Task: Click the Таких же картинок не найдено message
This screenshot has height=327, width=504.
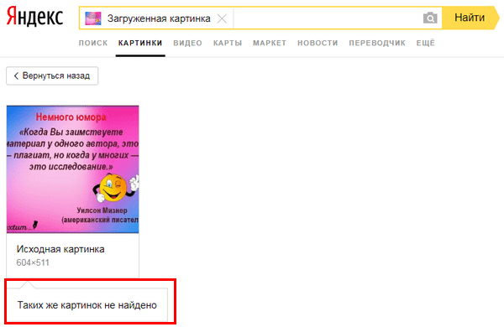Action: (87, 305)
